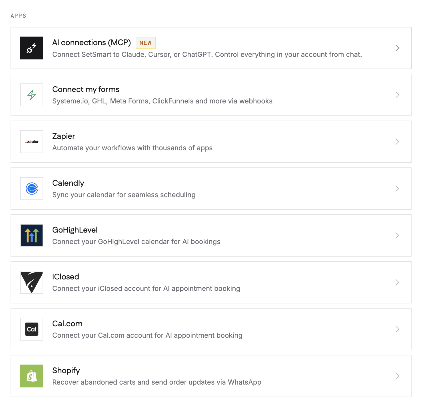
Task: Select the Zapier logo icon
Action: pos(32,142)
